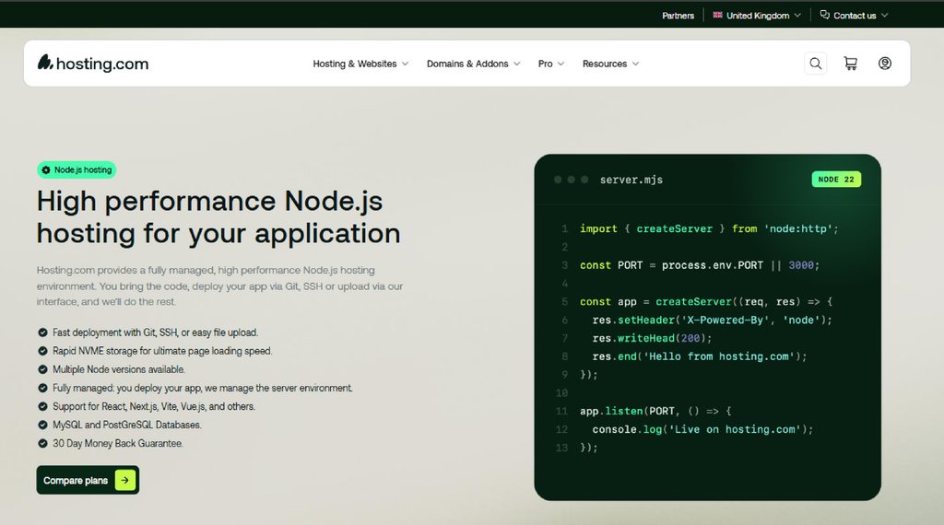Screen dimensions: 944x525
Task: Open the Resources menu
Action: pyautogui.click(x=610, y=64)
